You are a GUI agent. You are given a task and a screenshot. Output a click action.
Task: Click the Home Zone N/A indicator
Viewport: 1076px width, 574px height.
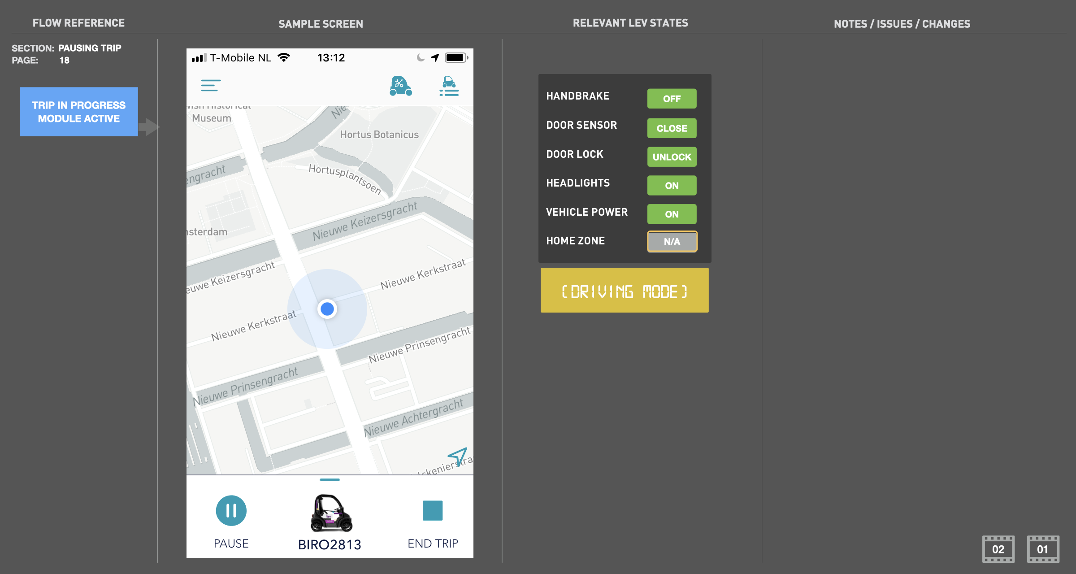tap(672, 242)
